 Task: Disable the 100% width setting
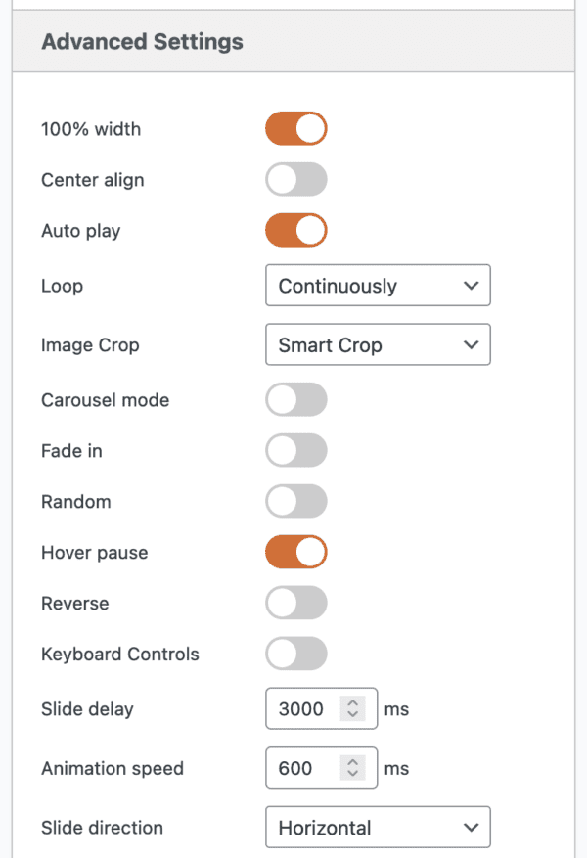(295, 128)
